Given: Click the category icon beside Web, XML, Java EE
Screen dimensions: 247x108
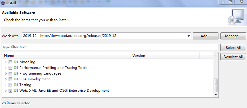Looking at the screenshot, I should point(16,91).
